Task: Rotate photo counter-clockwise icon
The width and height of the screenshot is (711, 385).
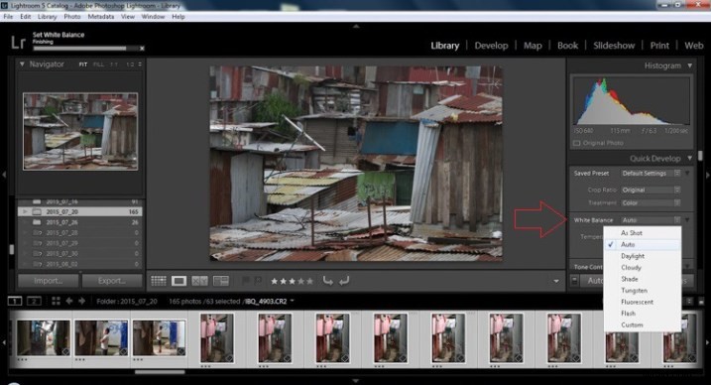Action: [x=327, y=281]
